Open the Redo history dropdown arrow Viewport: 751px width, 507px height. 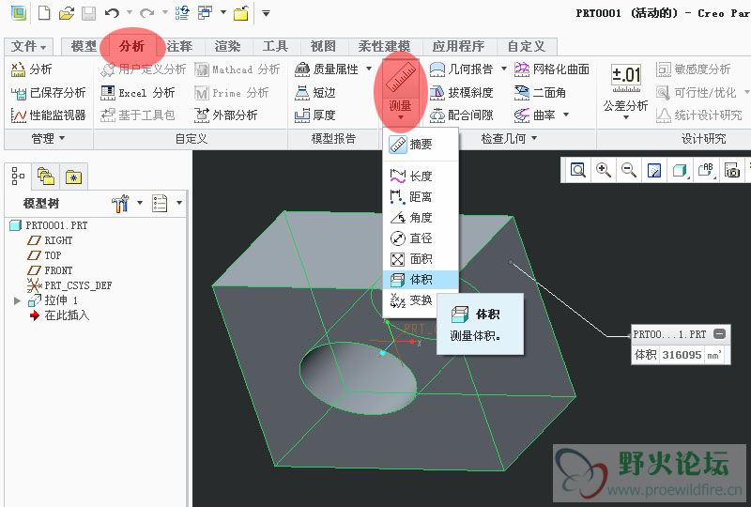coord(165,12)
